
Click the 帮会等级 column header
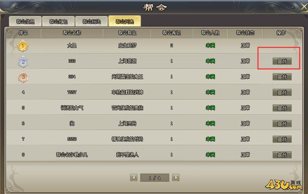click(172, 33)
